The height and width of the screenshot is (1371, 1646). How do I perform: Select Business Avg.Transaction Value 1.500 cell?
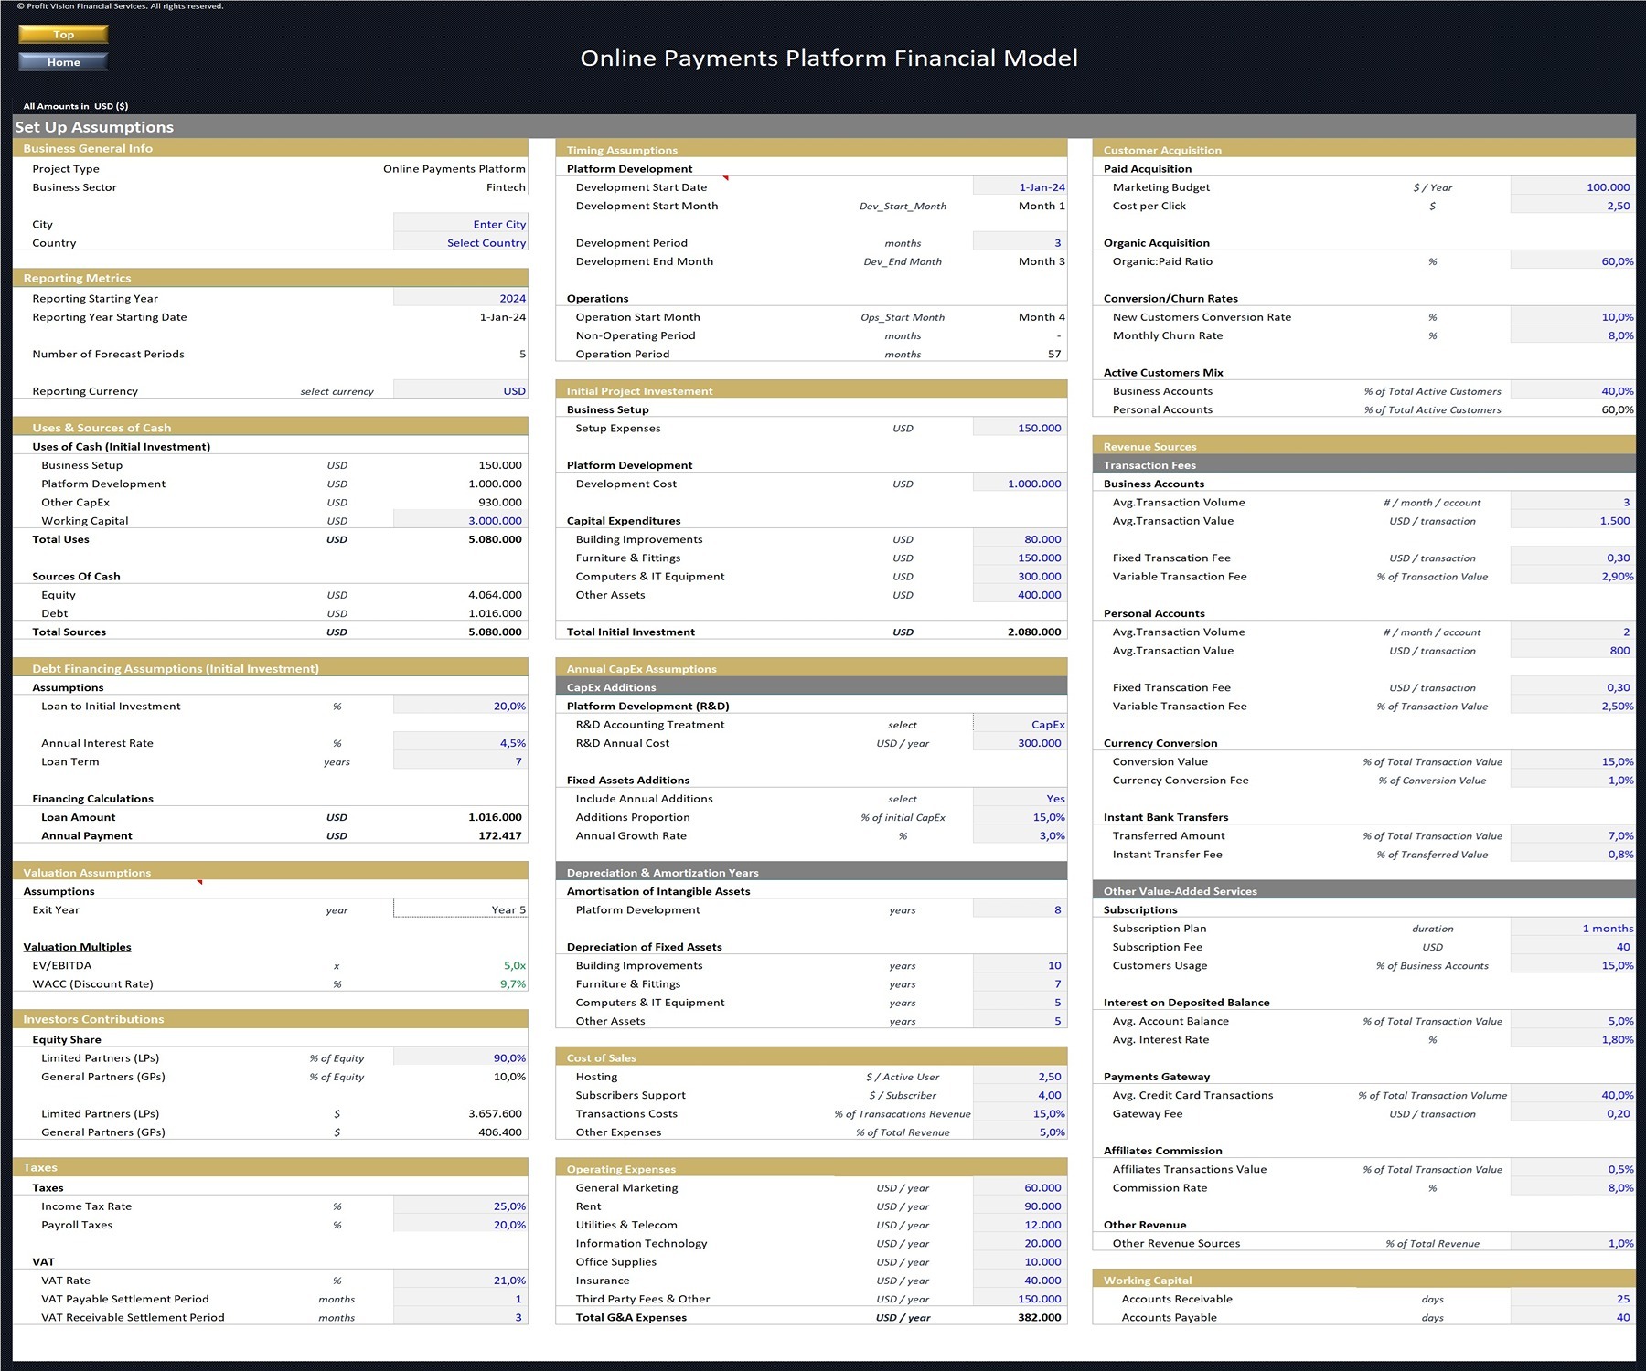(x=1573, y=521)
